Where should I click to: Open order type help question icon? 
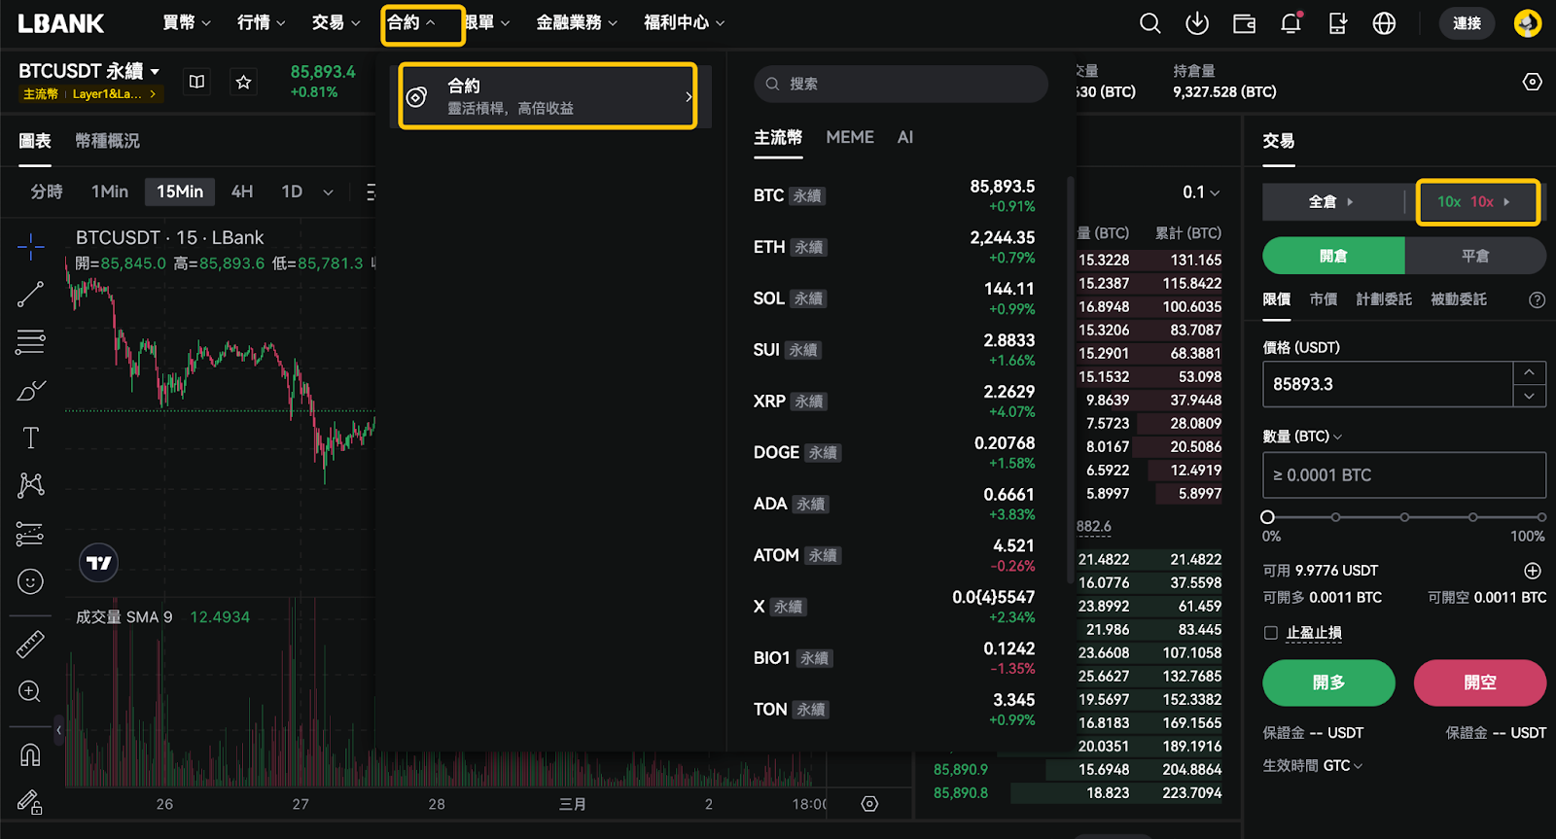click(1537, 300)
